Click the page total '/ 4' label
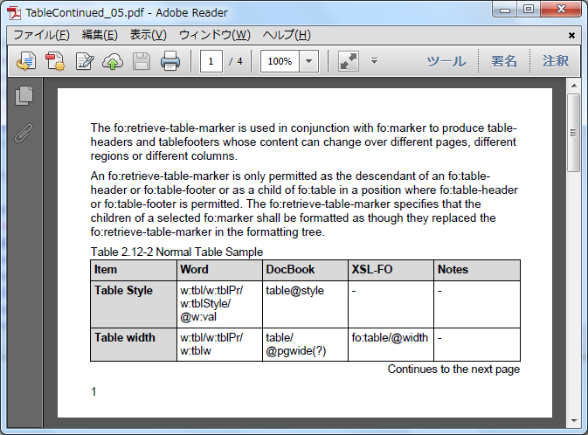The image size is (588, 435). [236, 61]
